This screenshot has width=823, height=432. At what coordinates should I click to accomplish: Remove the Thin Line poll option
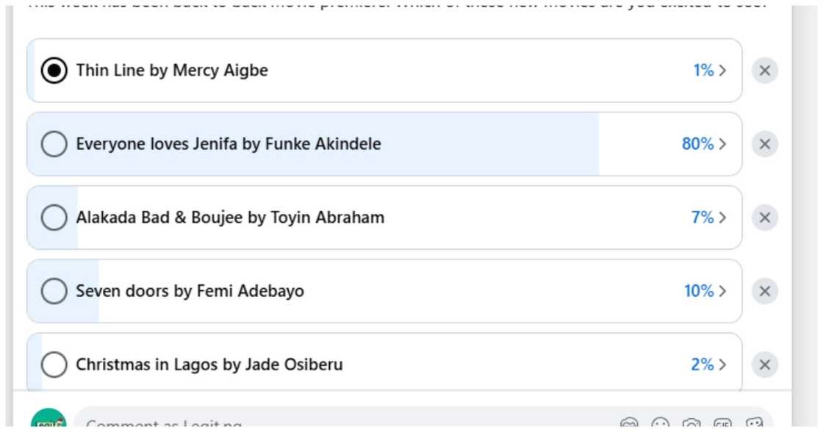tap(764, 71)
